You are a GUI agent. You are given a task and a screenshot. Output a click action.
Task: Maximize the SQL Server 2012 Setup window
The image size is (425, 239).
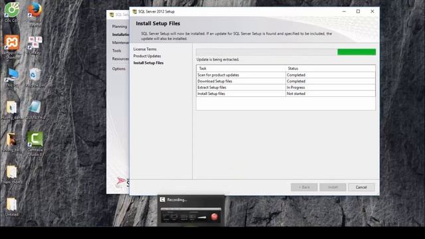(358, 11)
